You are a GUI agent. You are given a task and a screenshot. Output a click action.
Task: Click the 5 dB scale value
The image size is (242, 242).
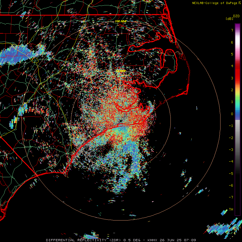click(x=232, y=54)
